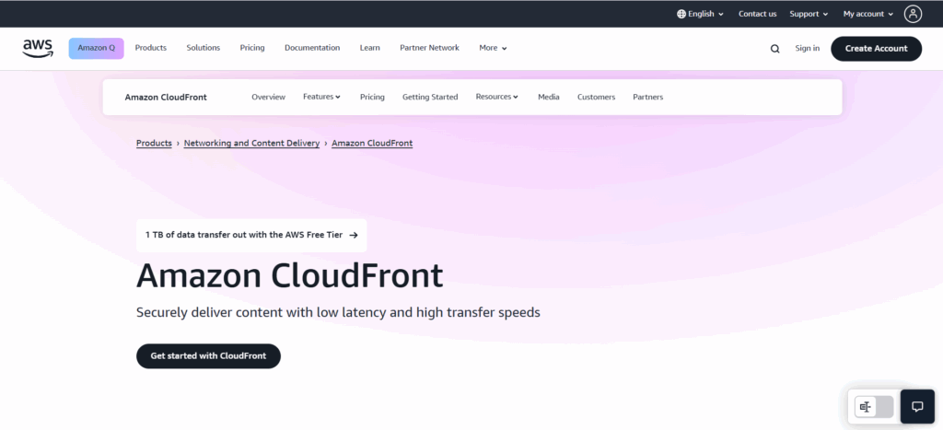Viewport: 943px width, 430px height.
Task: Click the Contact us link
Action: (x=757, y=14)
